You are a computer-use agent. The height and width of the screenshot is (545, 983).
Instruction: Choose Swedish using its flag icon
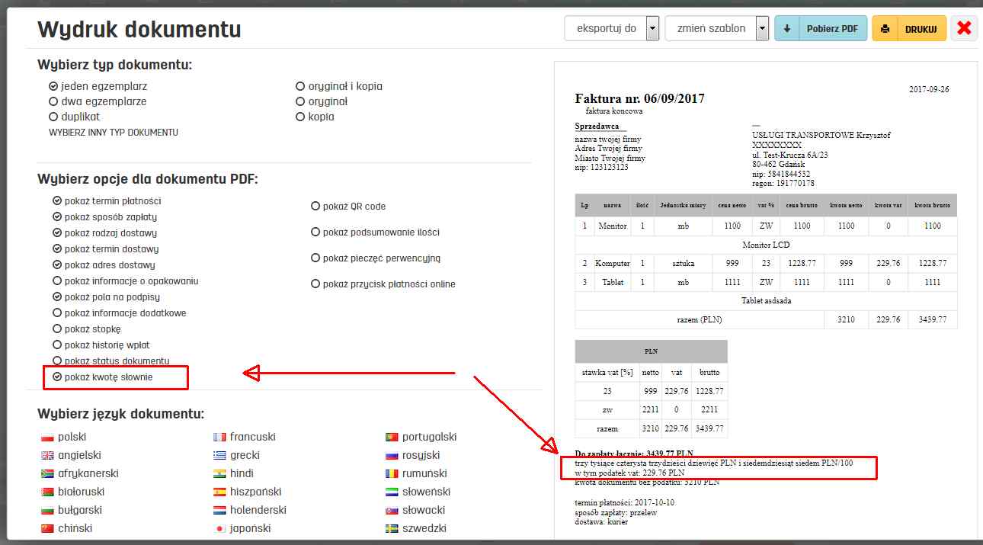390,527
